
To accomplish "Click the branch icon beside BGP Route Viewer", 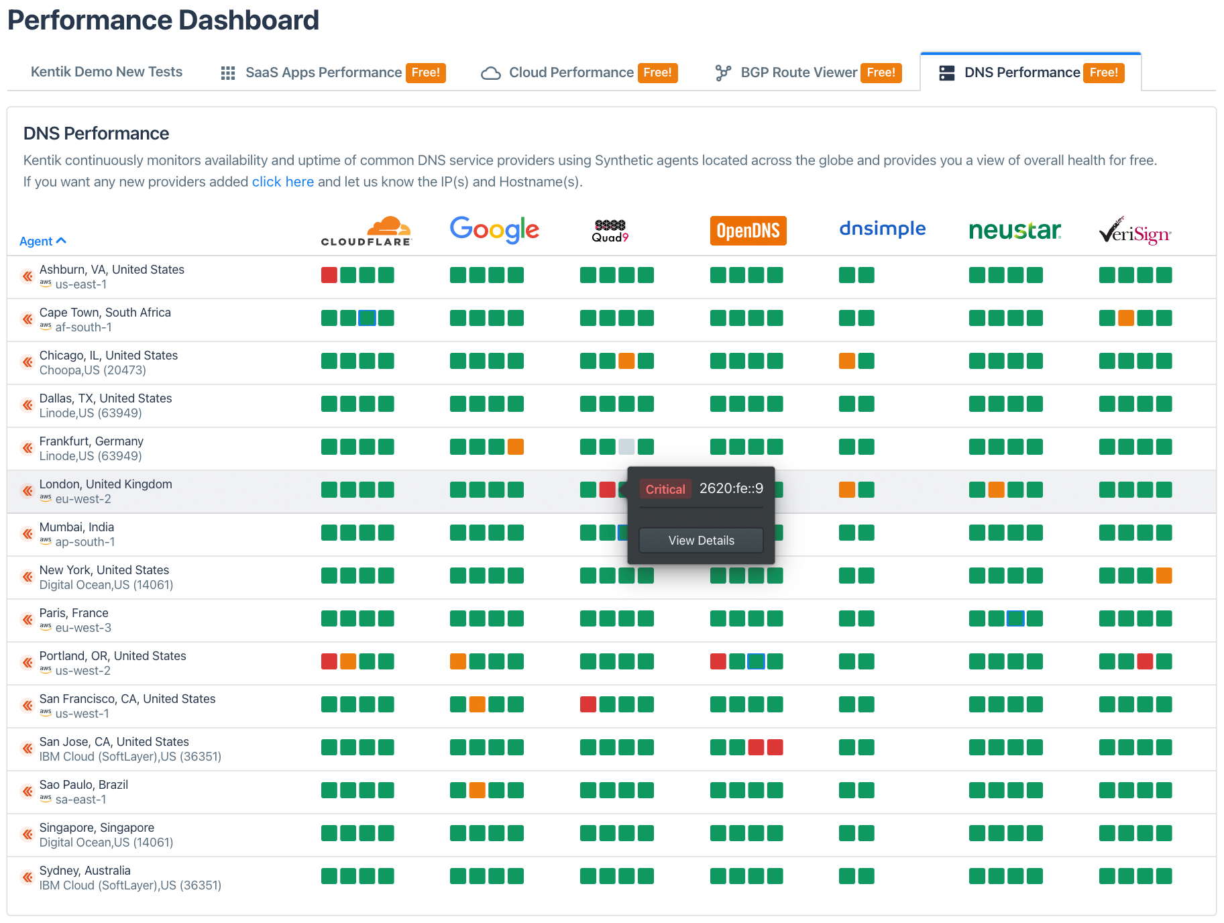I will pos(723,72).
